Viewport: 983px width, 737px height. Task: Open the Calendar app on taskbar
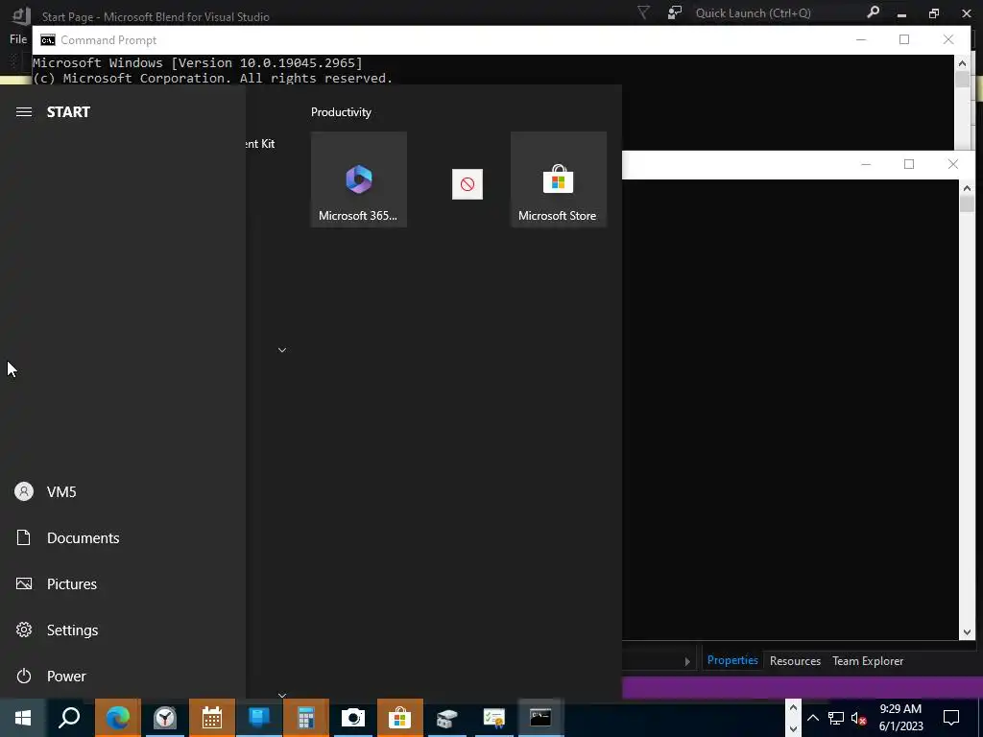point(212,718)
